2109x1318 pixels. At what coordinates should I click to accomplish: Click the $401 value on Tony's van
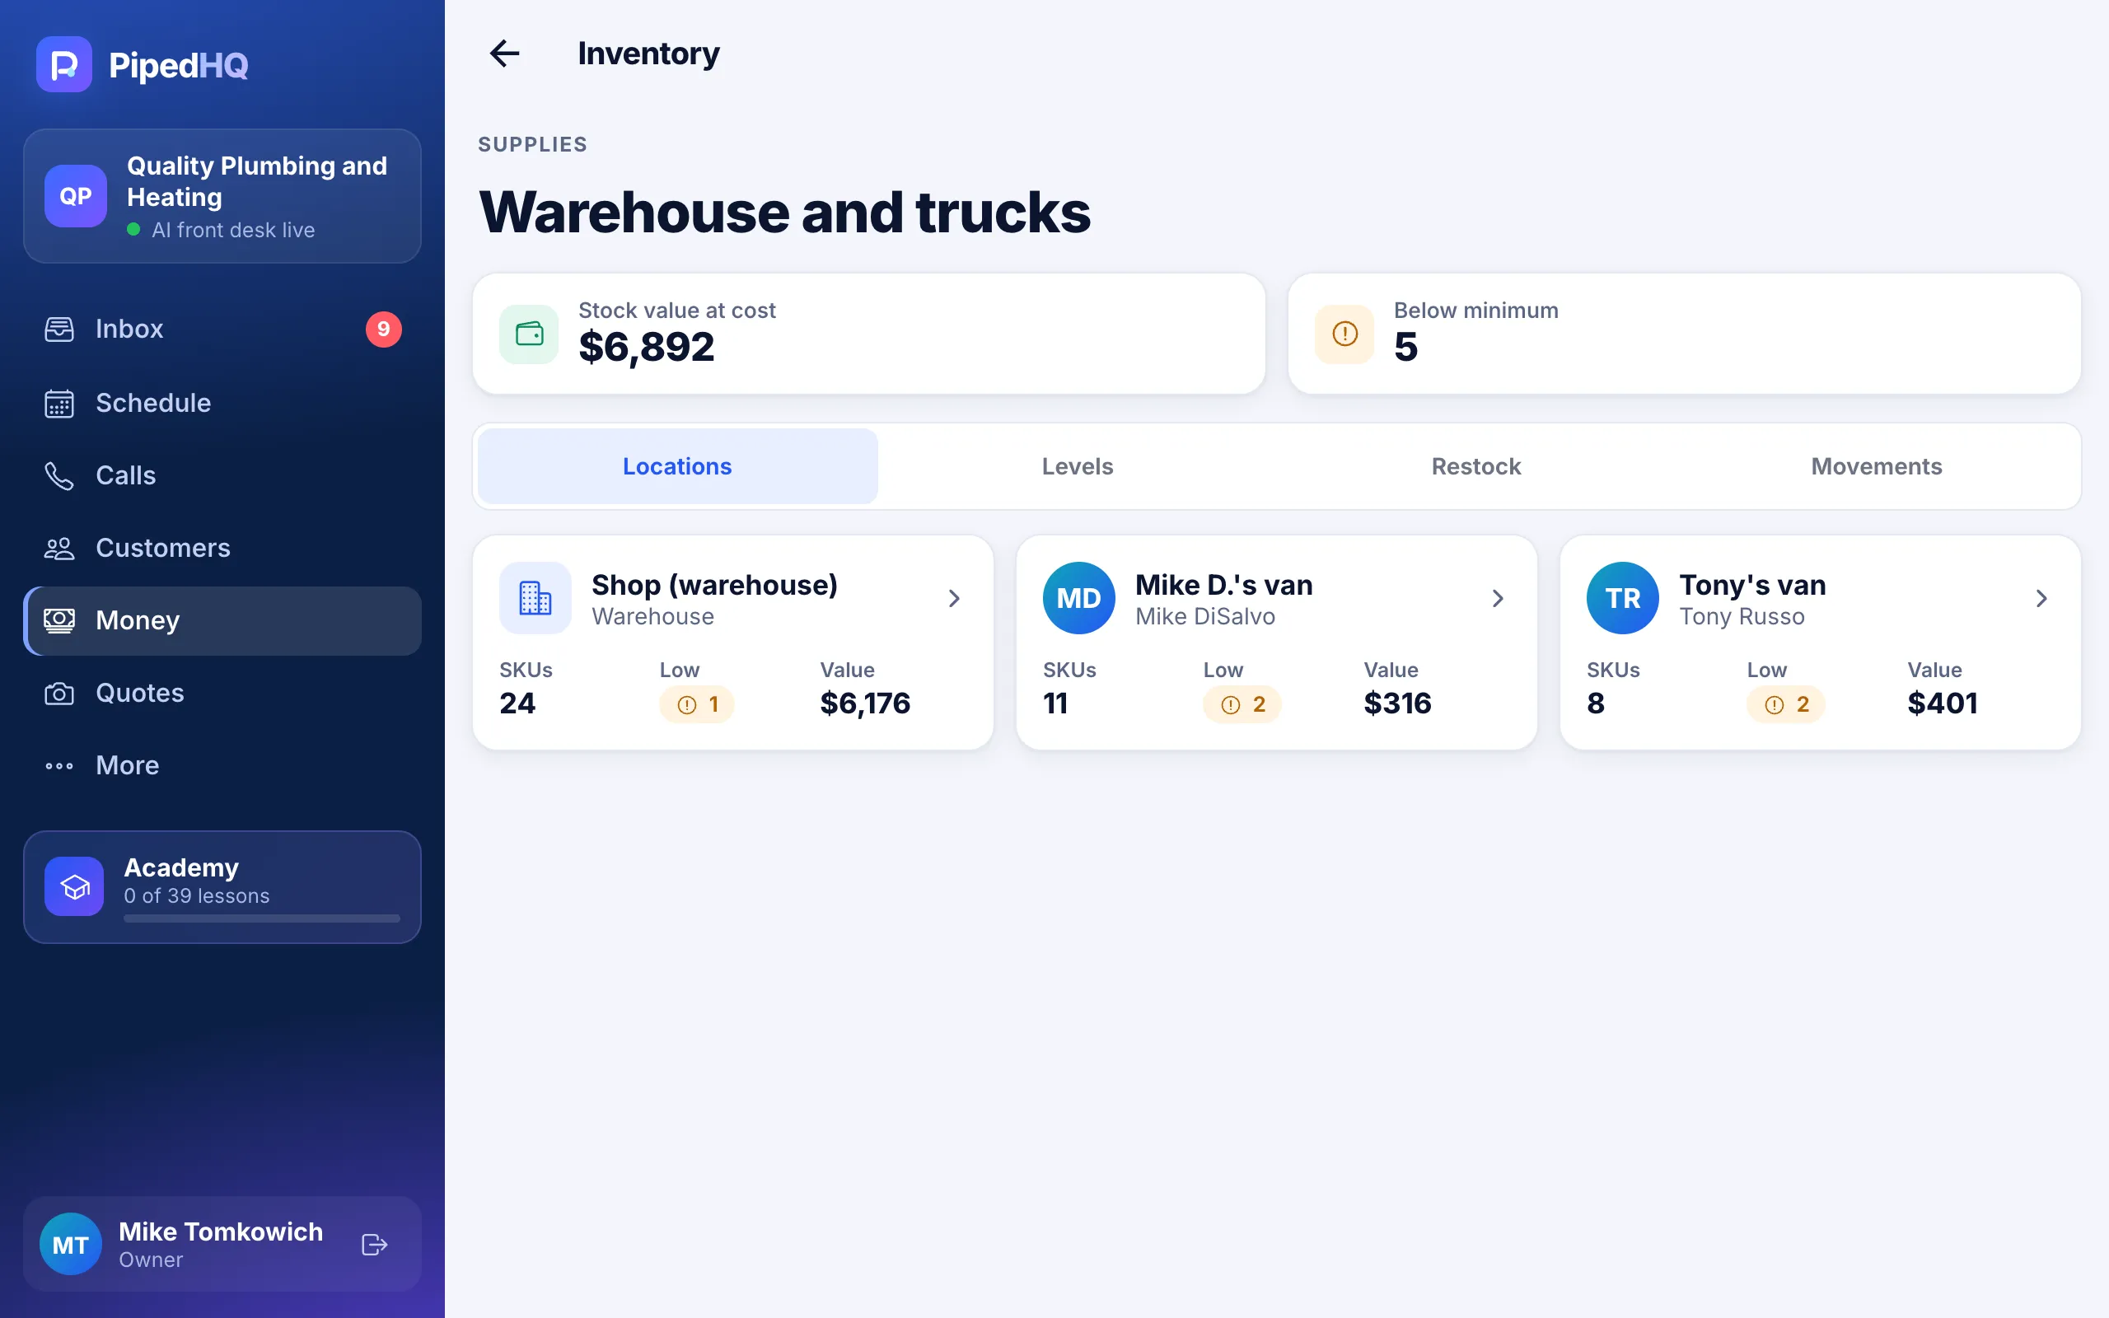(1943, 703)
